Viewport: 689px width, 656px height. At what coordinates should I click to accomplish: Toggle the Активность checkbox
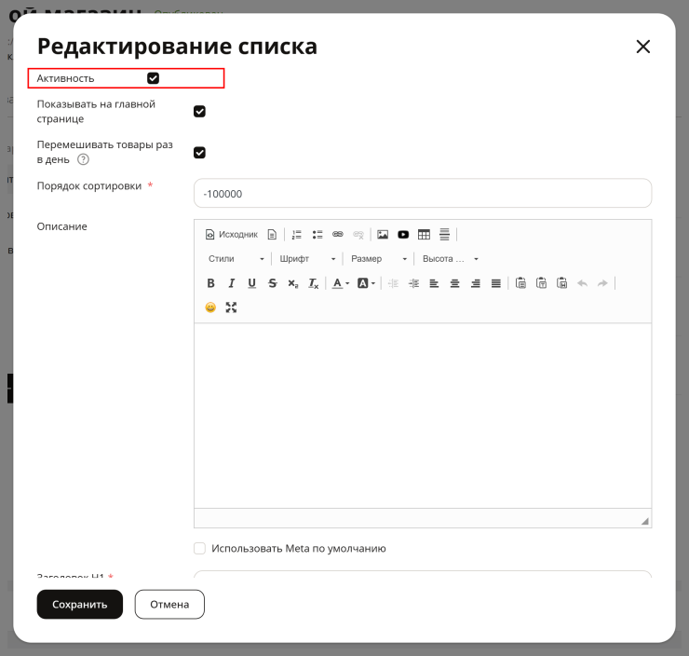[x=153, y=78]
